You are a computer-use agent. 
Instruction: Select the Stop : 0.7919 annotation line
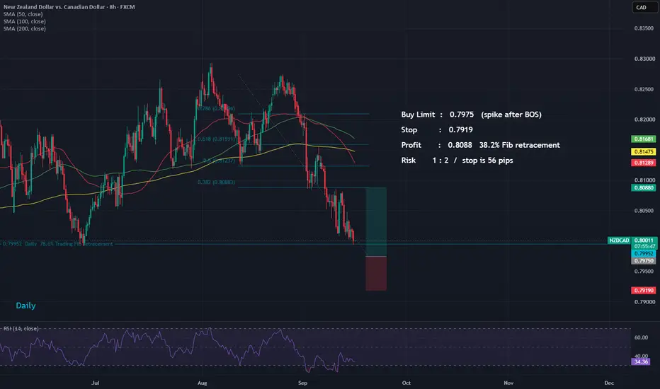pyautogui.click(x=436, y=130)
